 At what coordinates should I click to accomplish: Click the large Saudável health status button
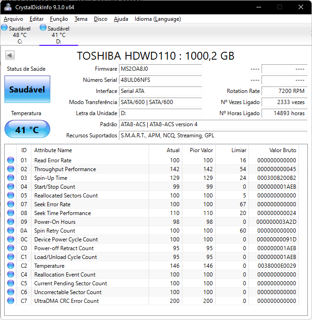click(x=27, y=89)
